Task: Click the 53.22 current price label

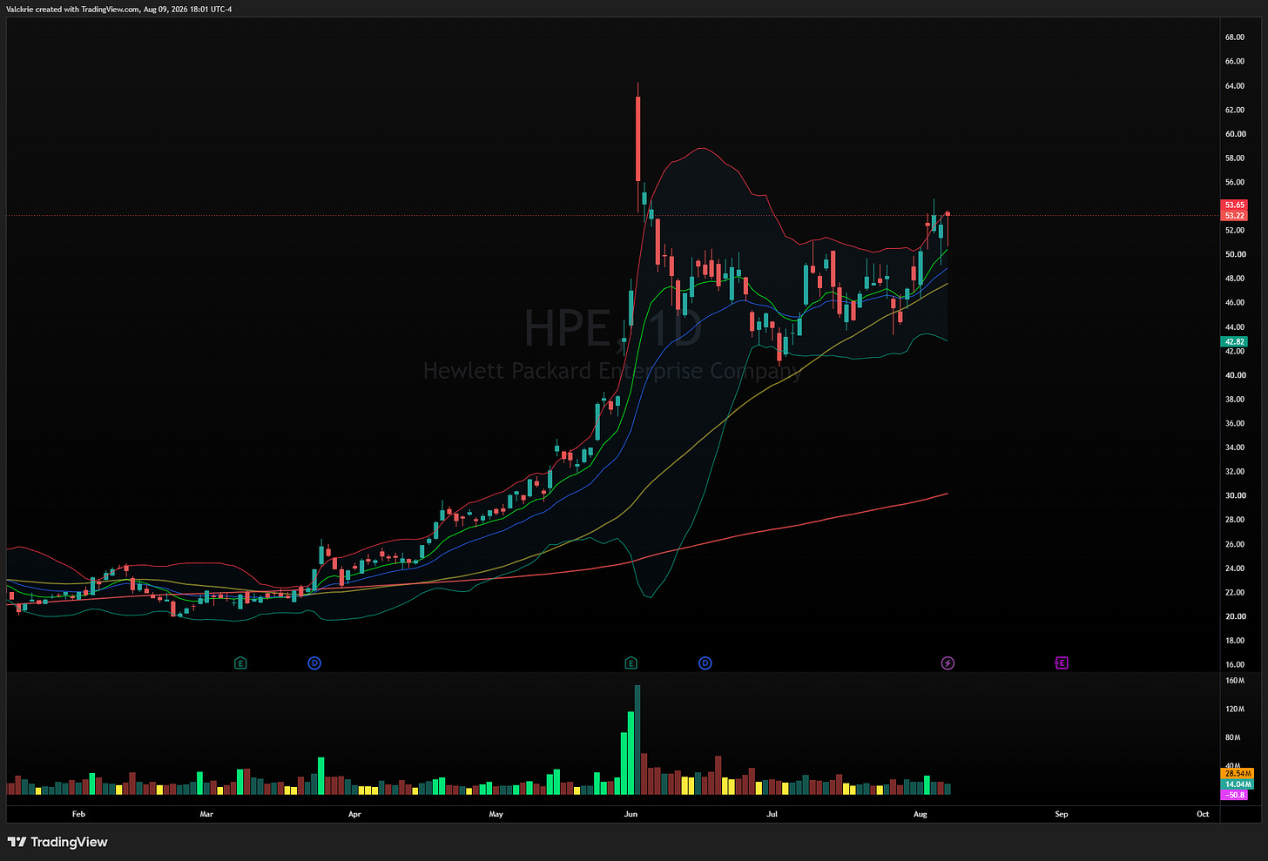Action: pos(1235,216)
